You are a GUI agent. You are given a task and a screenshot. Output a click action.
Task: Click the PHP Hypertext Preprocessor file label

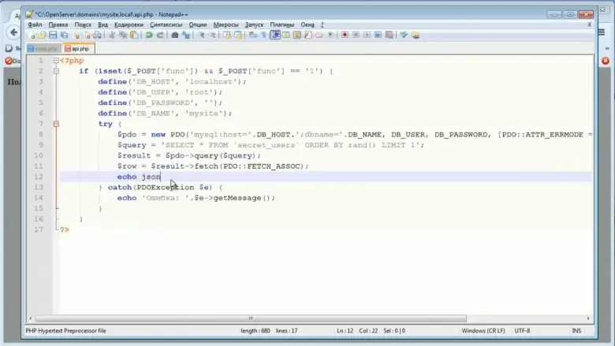(66, 331)
